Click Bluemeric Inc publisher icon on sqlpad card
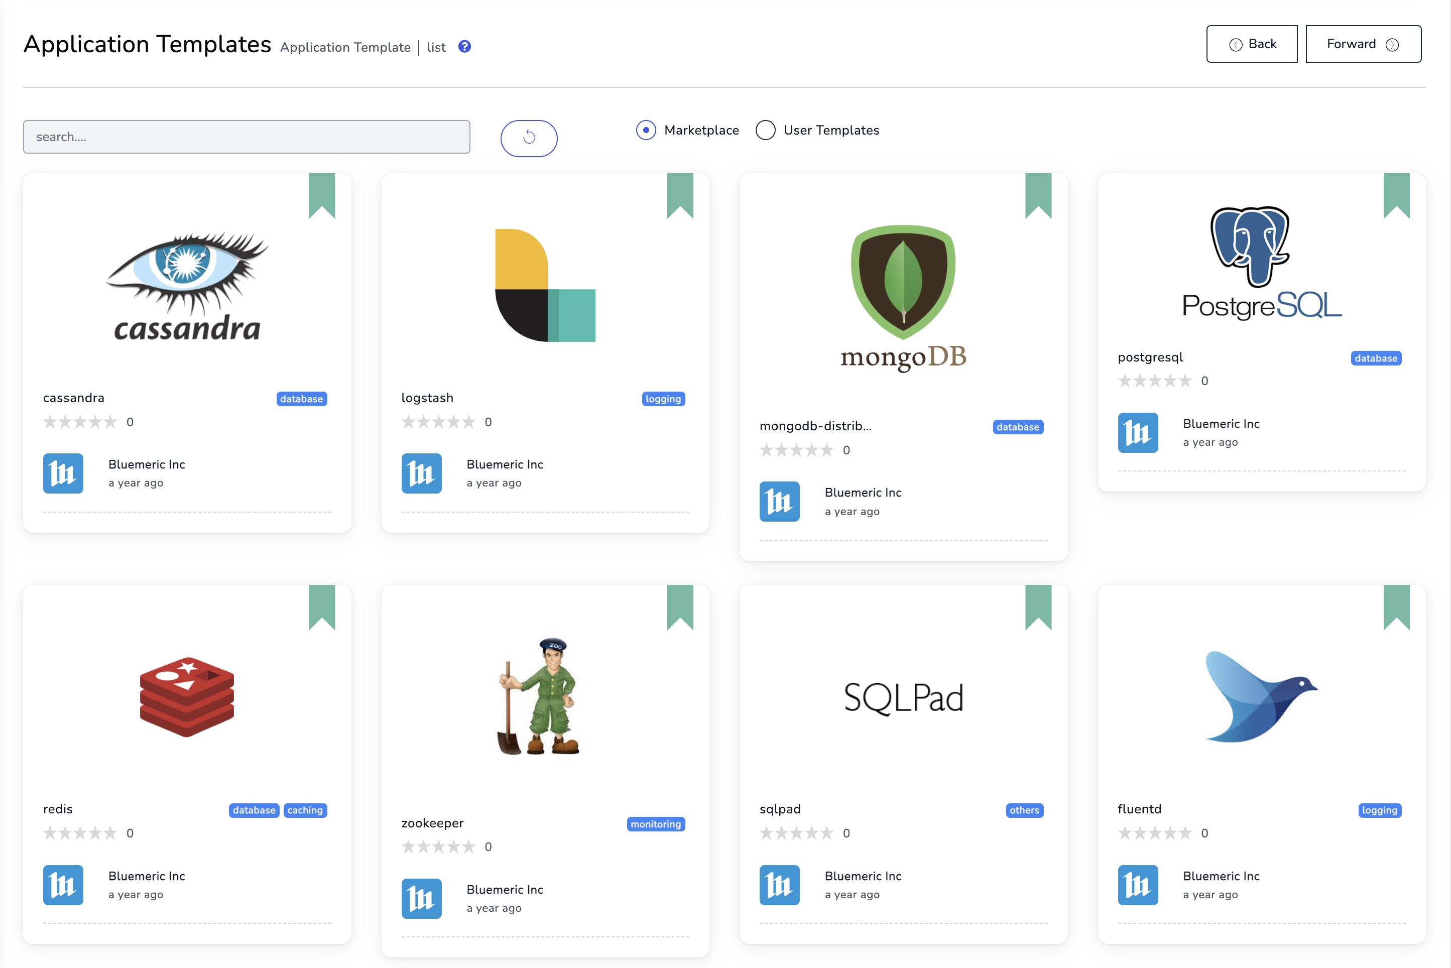The image size is (1451, 968). coord(780,885)
